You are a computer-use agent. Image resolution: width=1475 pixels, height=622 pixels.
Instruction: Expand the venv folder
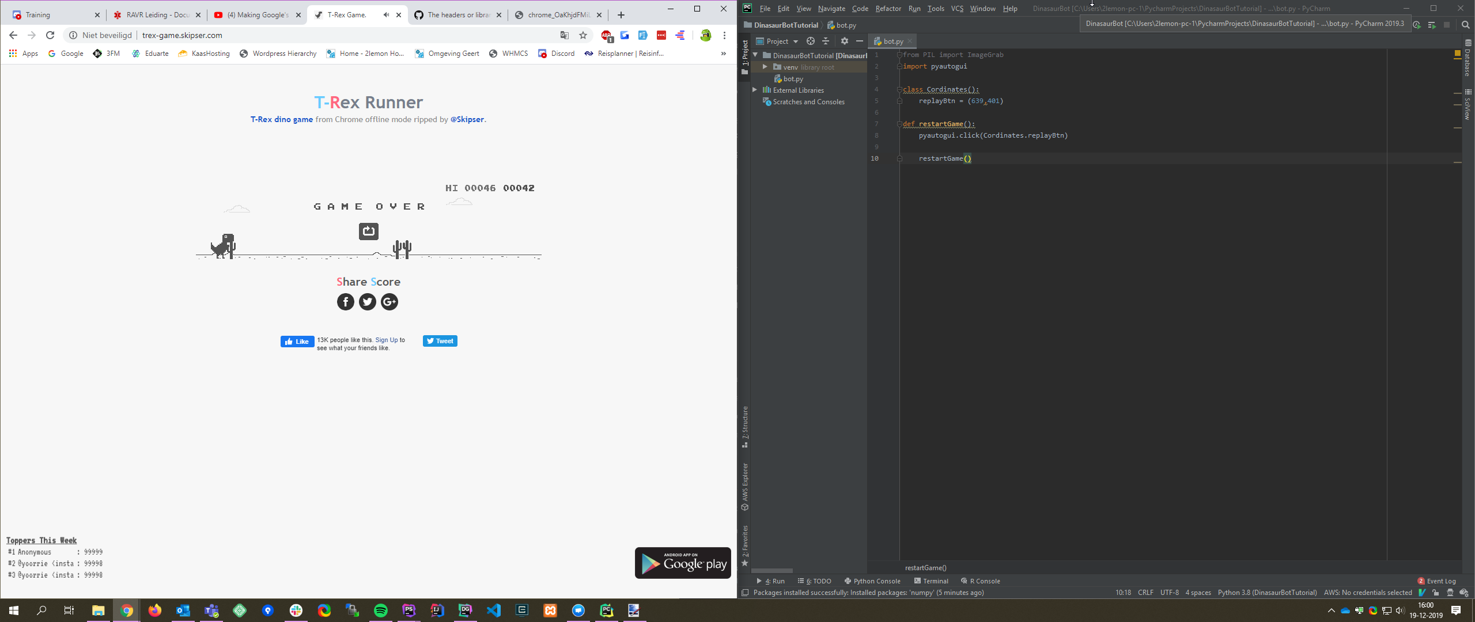click(x=765, y=67)
